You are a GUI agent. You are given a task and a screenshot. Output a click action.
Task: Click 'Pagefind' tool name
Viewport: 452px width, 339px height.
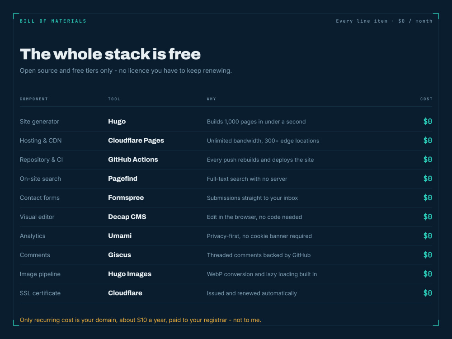(122, 179)
